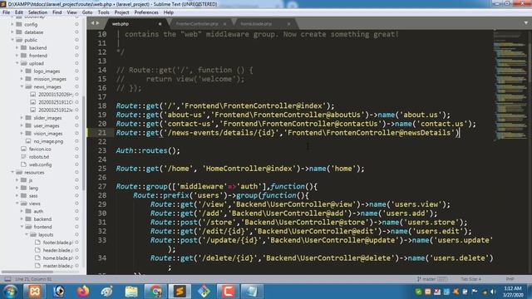Open master.blade.php file in sidebar
This screenshot has height=299, width=532.
point(57,266)
